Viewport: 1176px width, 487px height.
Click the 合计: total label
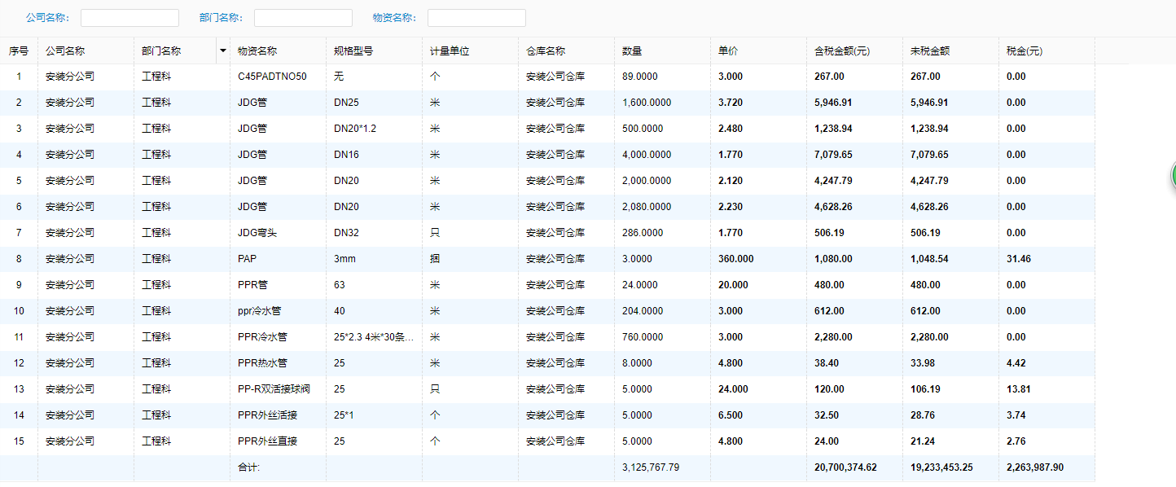pyautogui.click(x=248, y=467)
